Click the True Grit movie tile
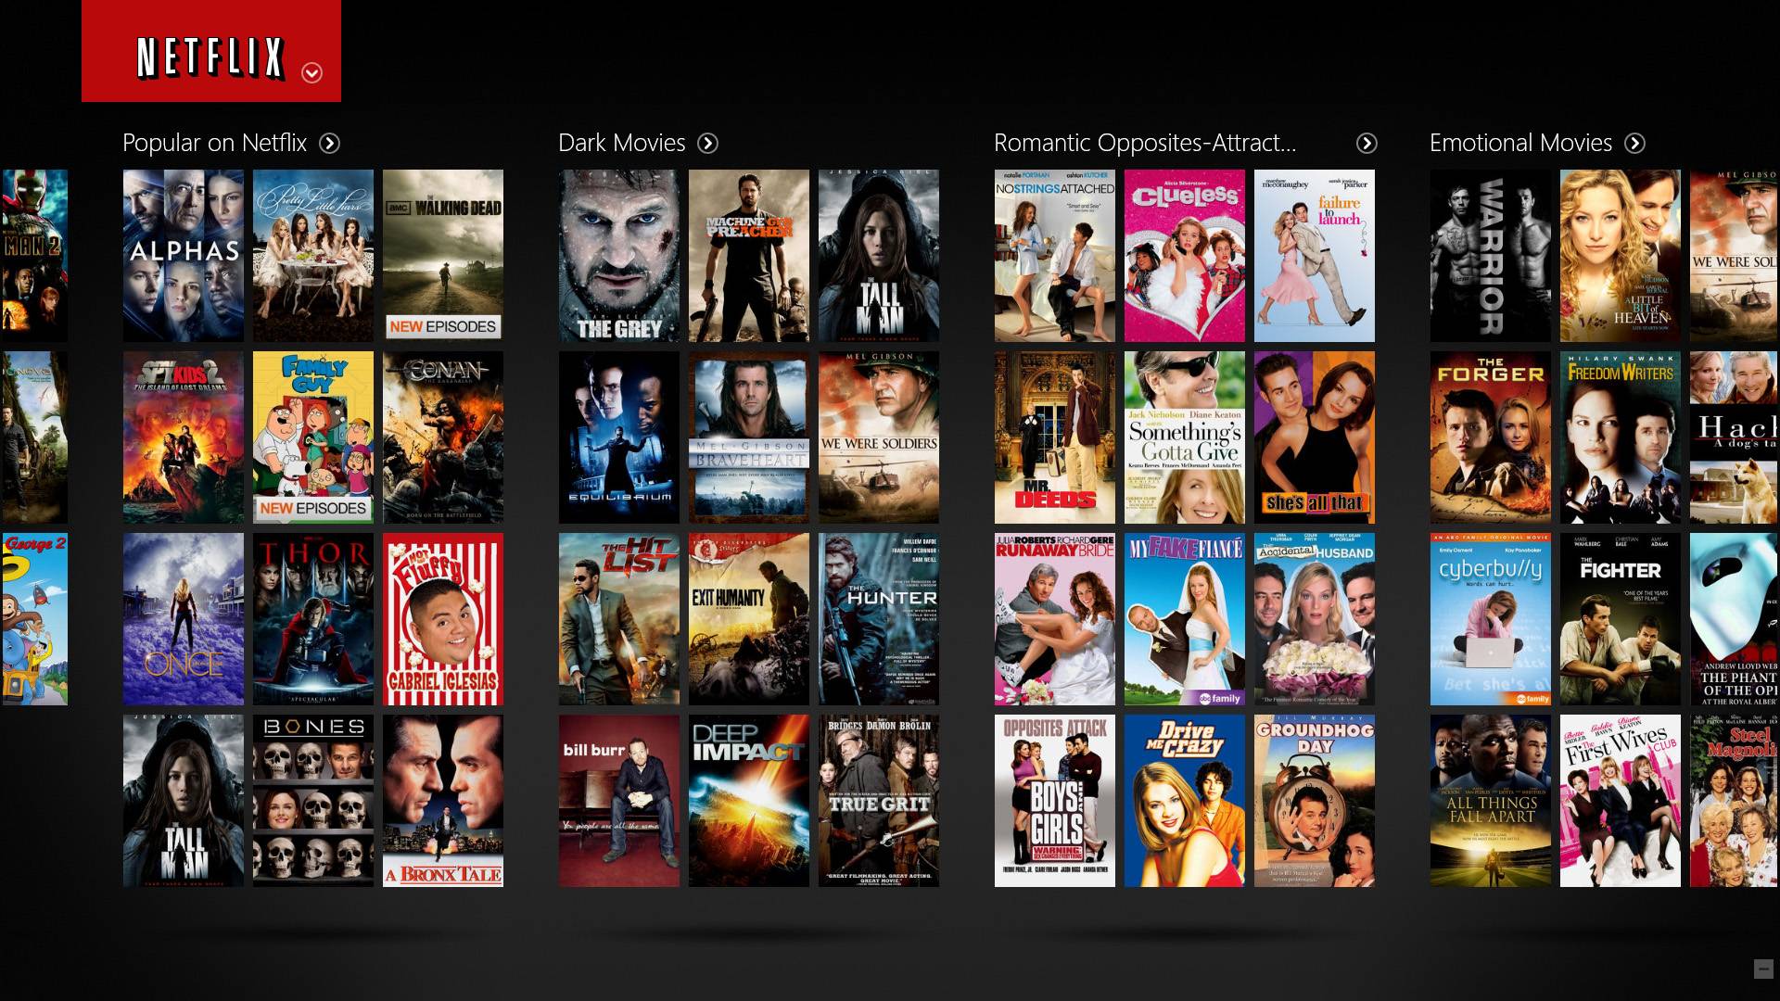This screenshot has width=1780, height=1001. [x=880, y=801]
